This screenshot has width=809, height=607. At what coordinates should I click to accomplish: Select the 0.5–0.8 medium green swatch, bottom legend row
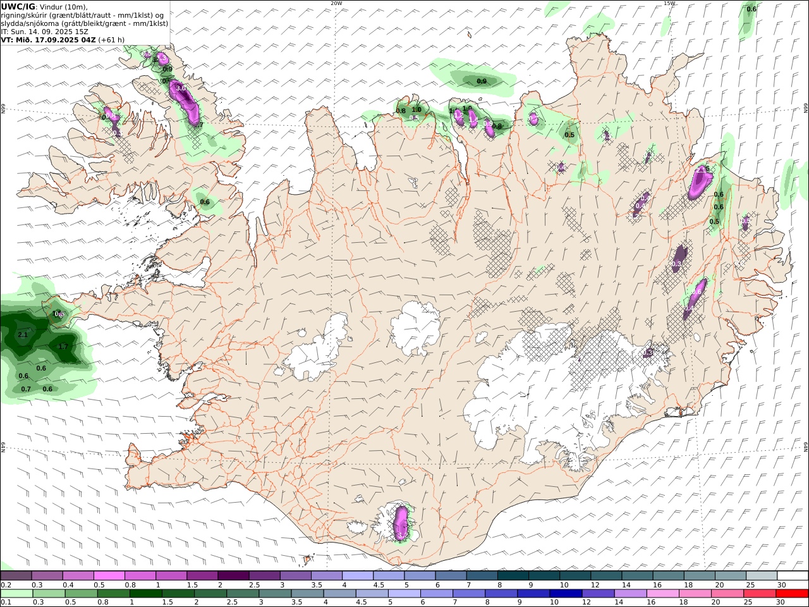point(81,594)
